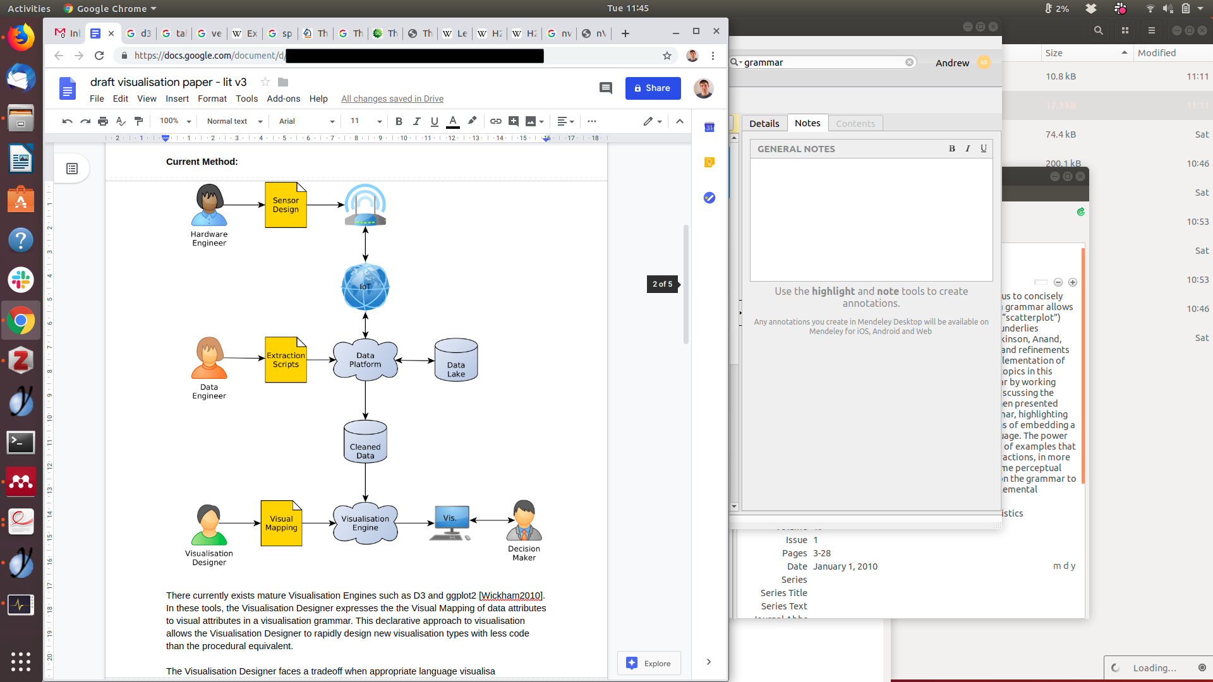Toggle bold formatting in Docs toolbar

[399, 121]
